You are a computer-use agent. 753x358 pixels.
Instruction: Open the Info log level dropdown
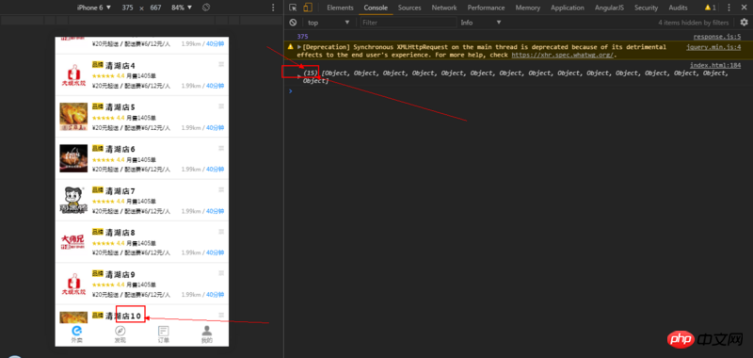click(481, 23)
